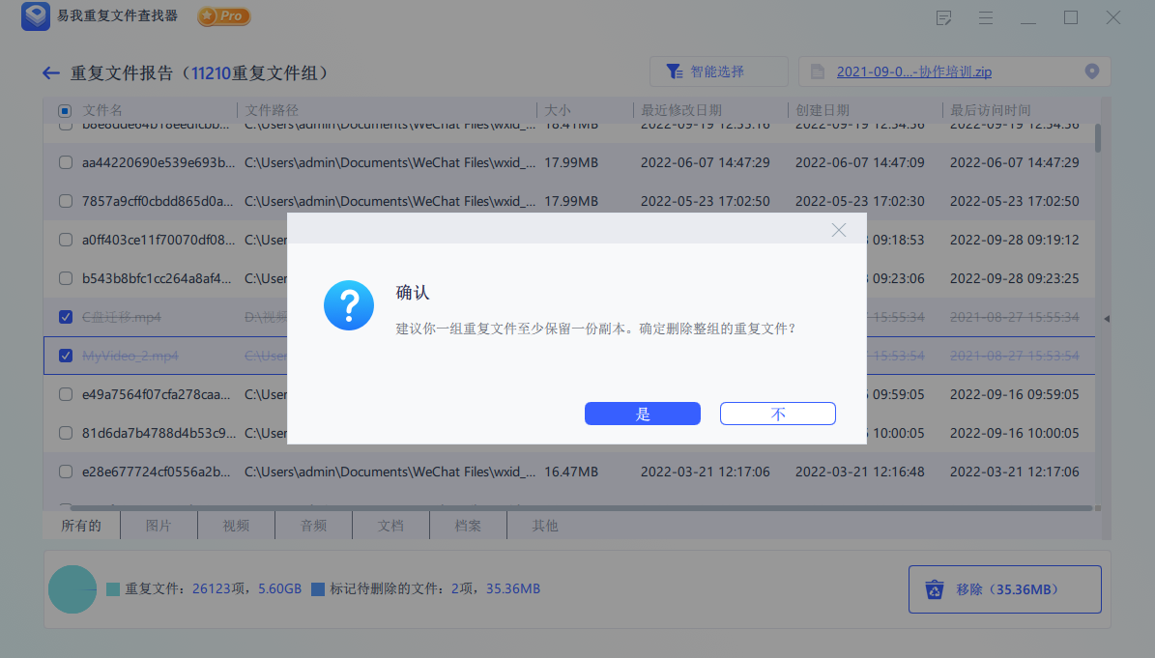Toggle the select-all checkbox in the header
This screenshot has width=1155, height=658.
[64, 109]
